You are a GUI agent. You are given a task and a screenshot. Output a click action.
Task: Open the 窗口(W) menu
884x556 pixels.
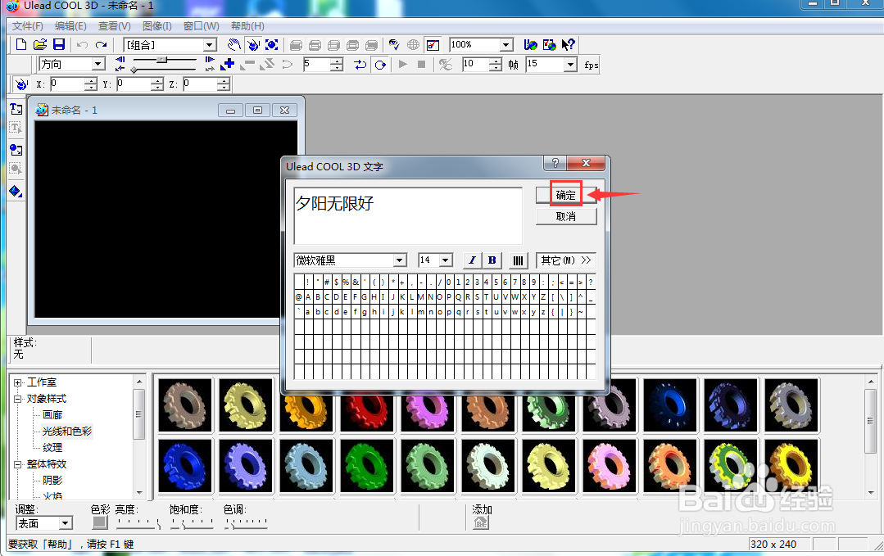point(202,26)
